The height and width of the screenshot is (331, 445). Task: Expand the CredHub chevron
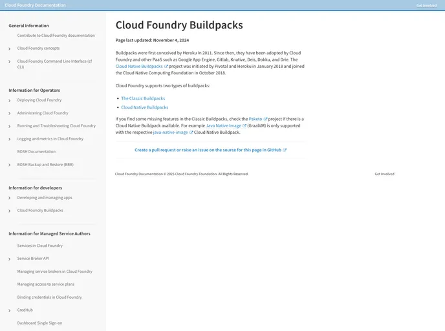click(9, 310)
